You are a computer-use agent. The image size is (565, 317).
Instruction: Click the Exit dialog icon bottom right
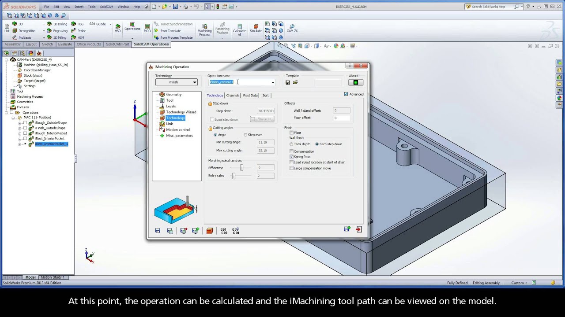pyautogui.click(x=359, y=229)
